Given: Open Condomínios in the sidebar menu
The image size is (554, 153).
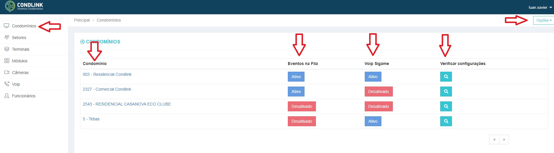Looking at the screenshot, I should [x=24, y=26].
